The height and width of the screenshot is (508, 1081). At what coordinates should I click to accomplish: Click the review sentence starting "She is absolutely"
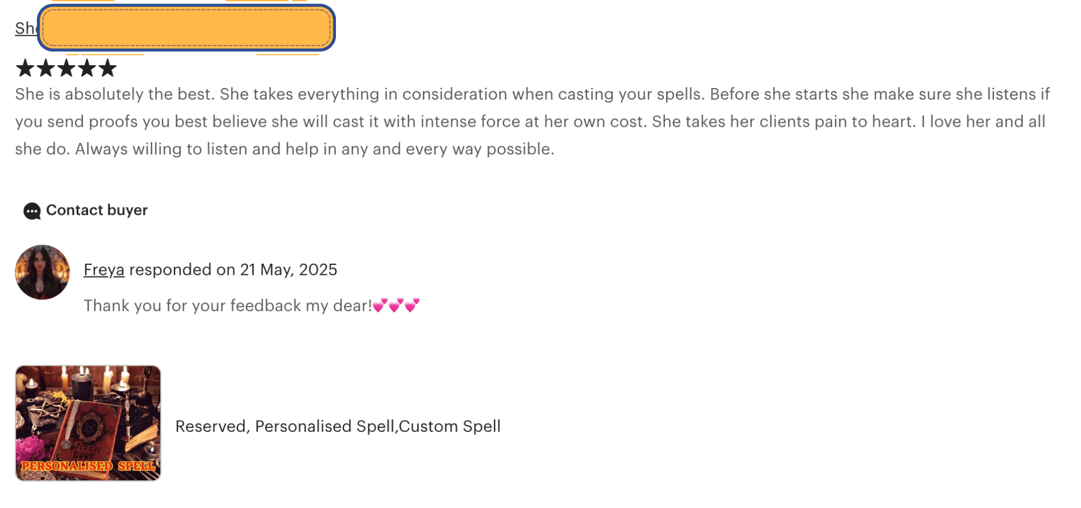[x=115, y=94]
